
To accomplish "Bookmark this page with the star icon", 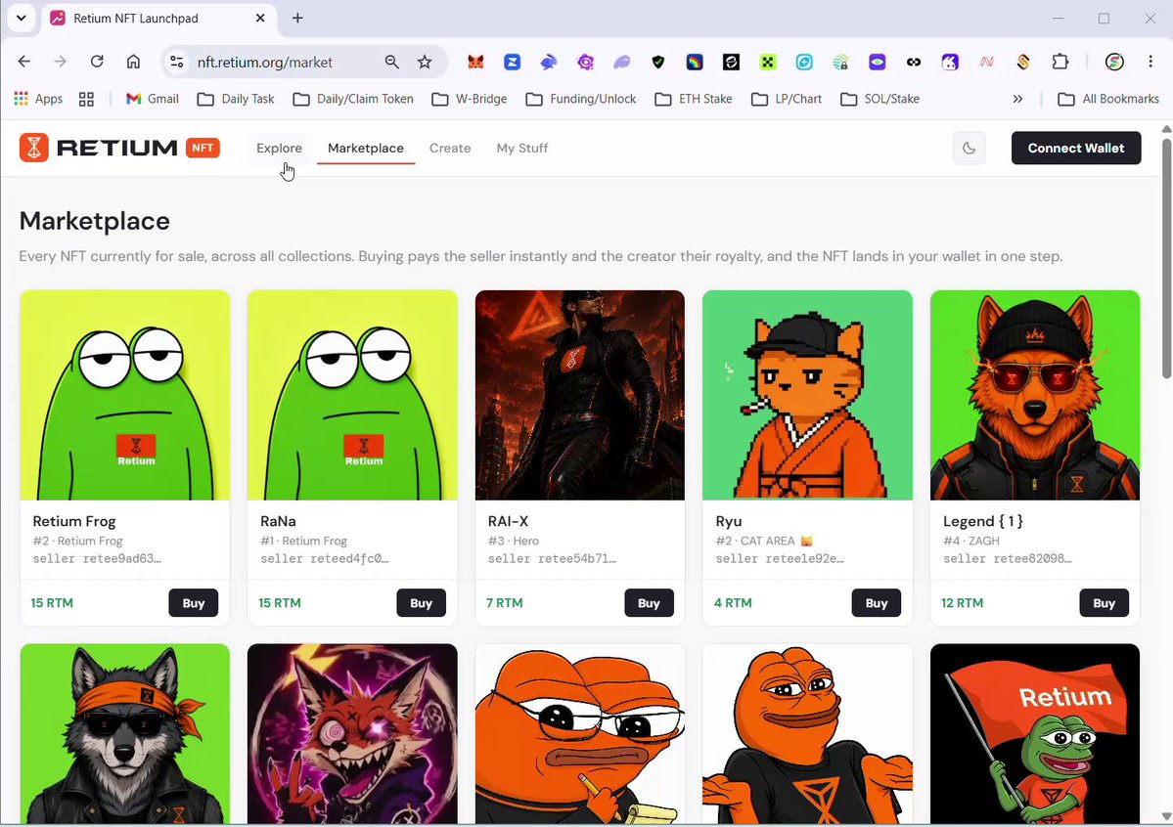I will click(x=425, y=62).
